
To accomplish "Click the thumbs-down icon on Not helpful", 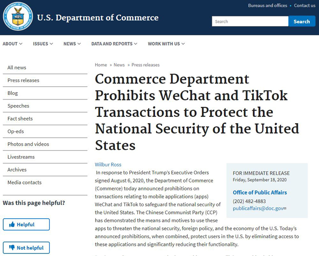I will [12, 248].
